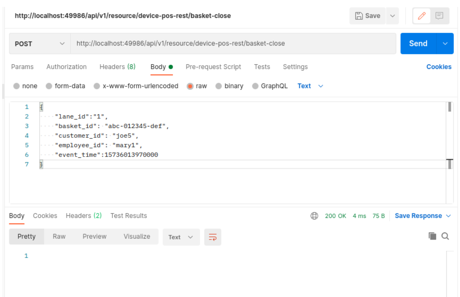Click the closing brace on line 7

pyautogui.click(x=41, y=165)
